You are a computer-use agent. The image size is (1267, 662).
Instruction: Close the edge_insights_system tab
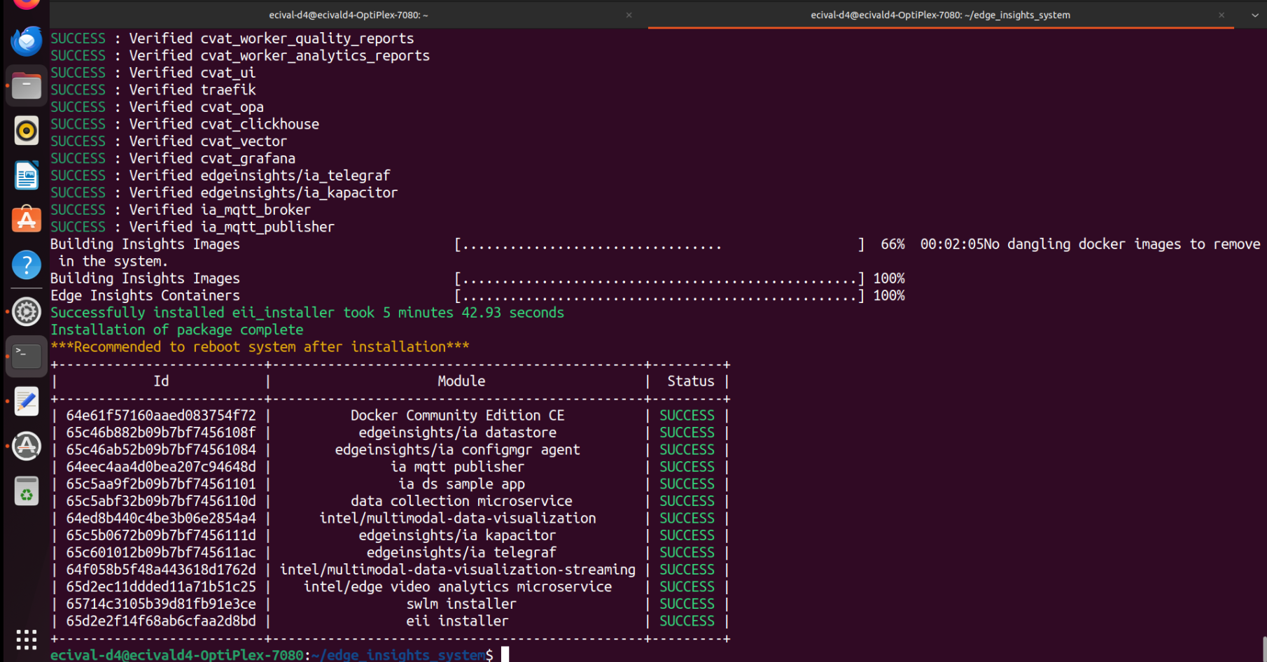(x=1221, y=15)
